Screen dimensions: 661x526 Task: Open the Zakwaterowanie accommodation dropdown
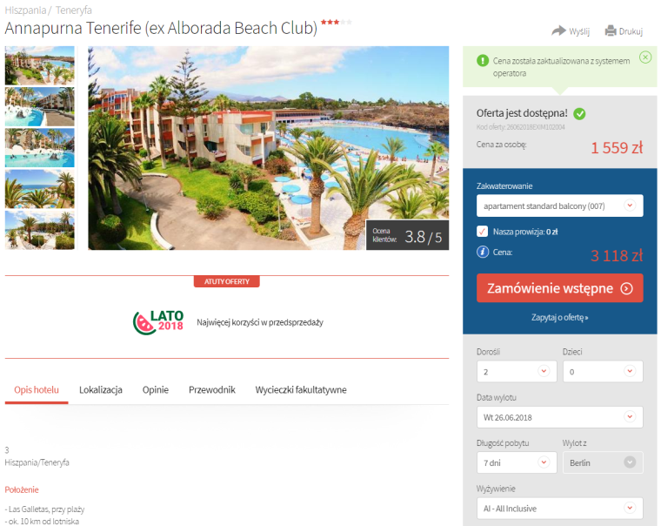560,206
